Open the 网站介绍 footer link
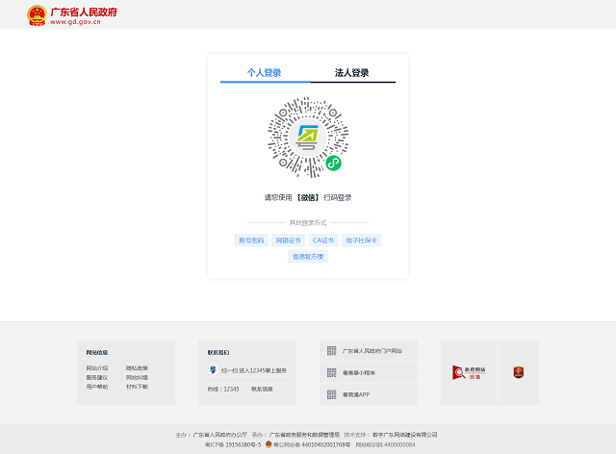The height and width of the screenshot is (454, 616). pyautogui.click(x=97, y=368)
